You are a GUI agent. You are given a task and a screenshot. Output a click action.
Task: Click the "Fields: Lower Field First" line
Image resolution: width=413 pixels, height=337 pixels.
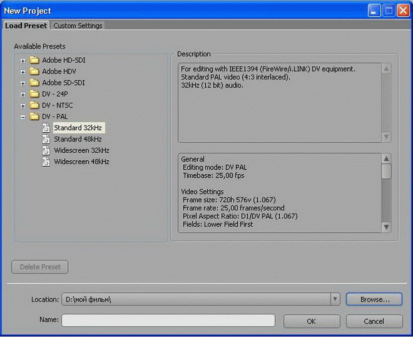218,224
